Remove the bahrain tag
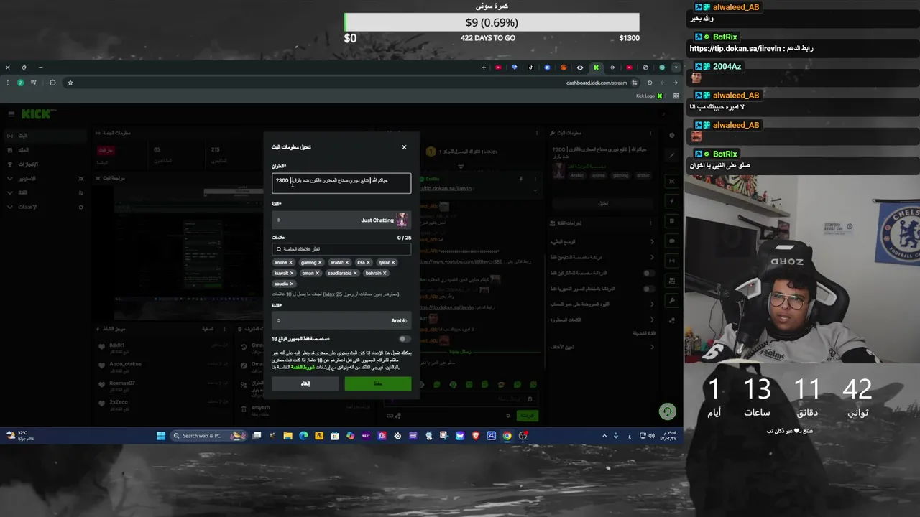 (x=385, y=273)
